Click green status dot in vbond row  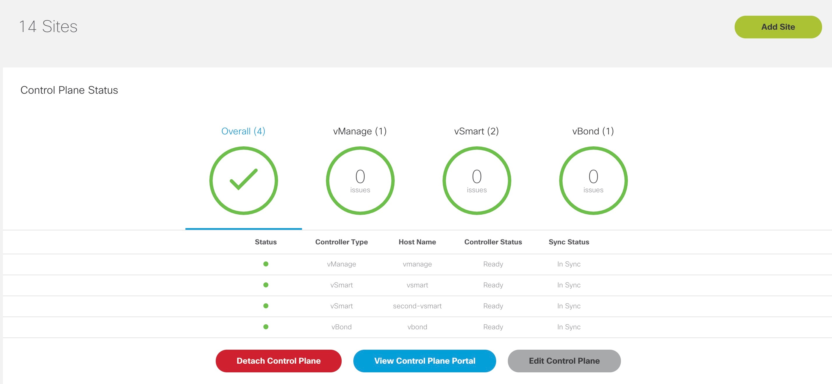click(x=266, y=327)
